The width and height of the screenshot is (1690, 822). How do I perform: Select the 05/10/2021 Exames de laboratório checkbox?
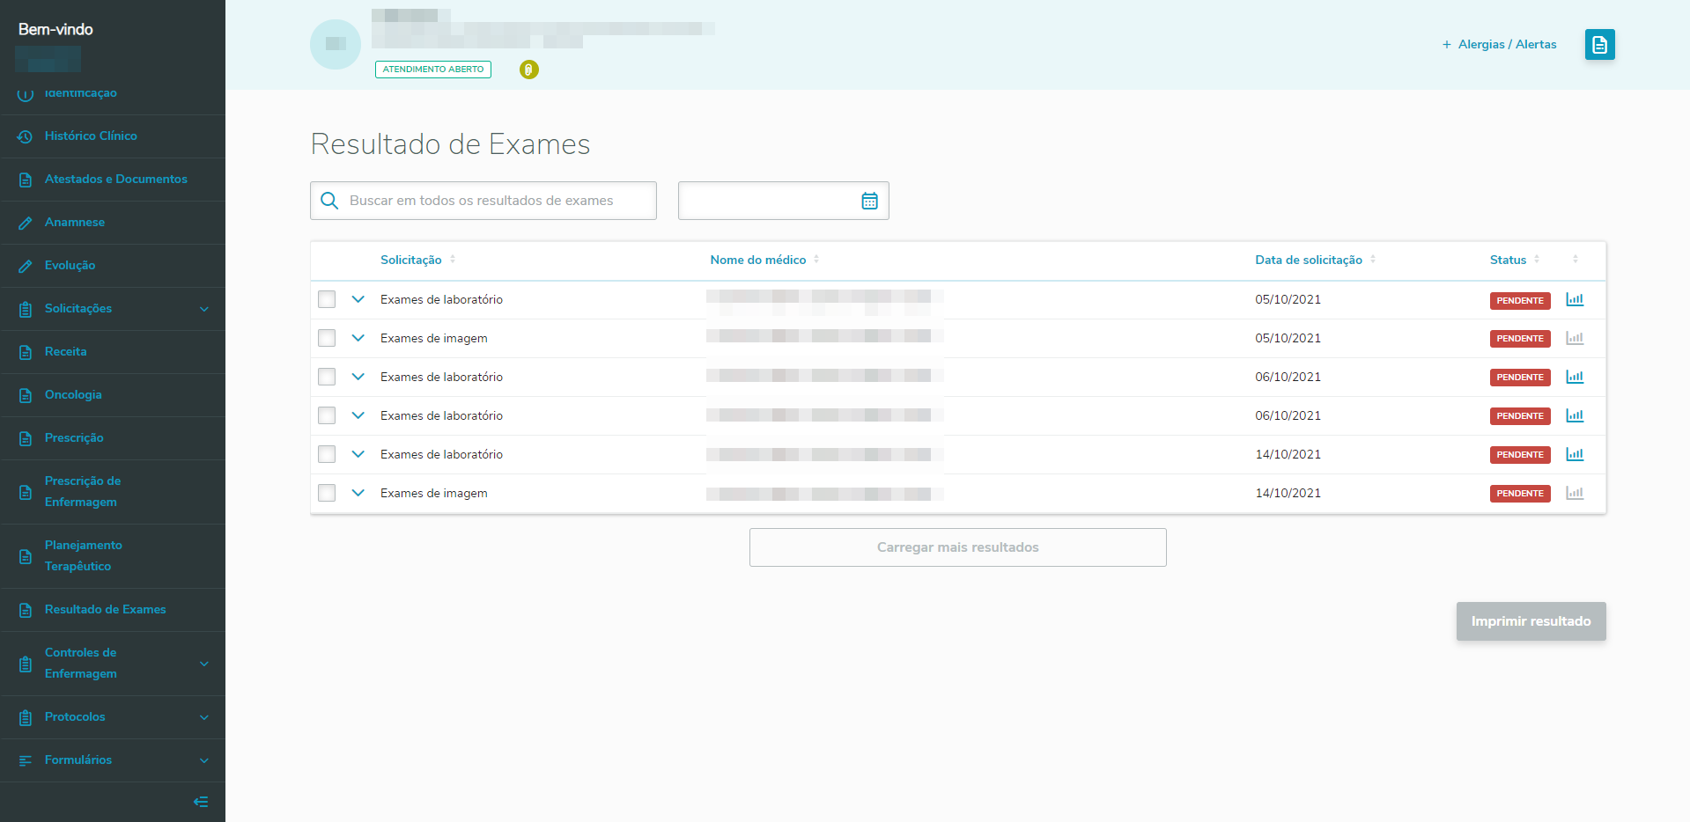tap(327, 299)
